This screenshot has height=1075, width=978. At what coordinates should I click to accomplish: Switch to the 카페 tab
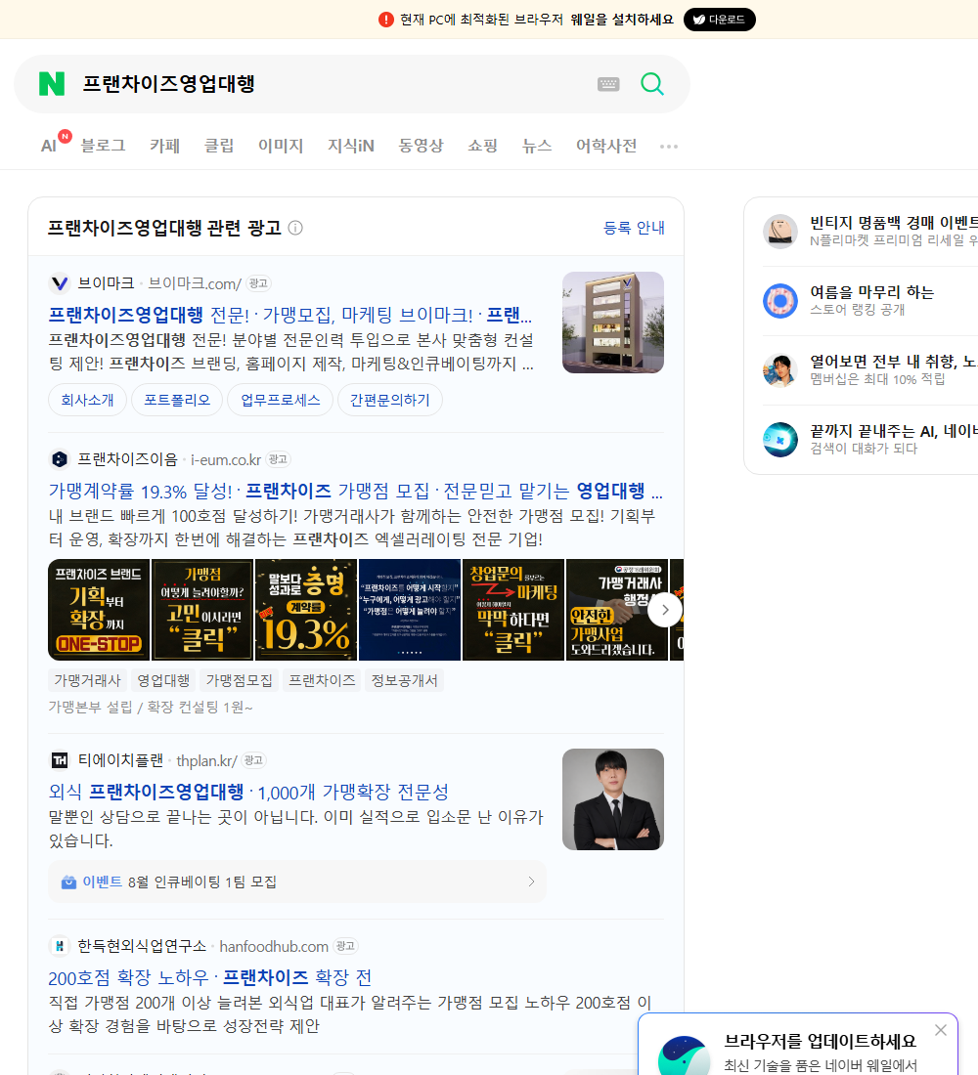pos(164,146)
